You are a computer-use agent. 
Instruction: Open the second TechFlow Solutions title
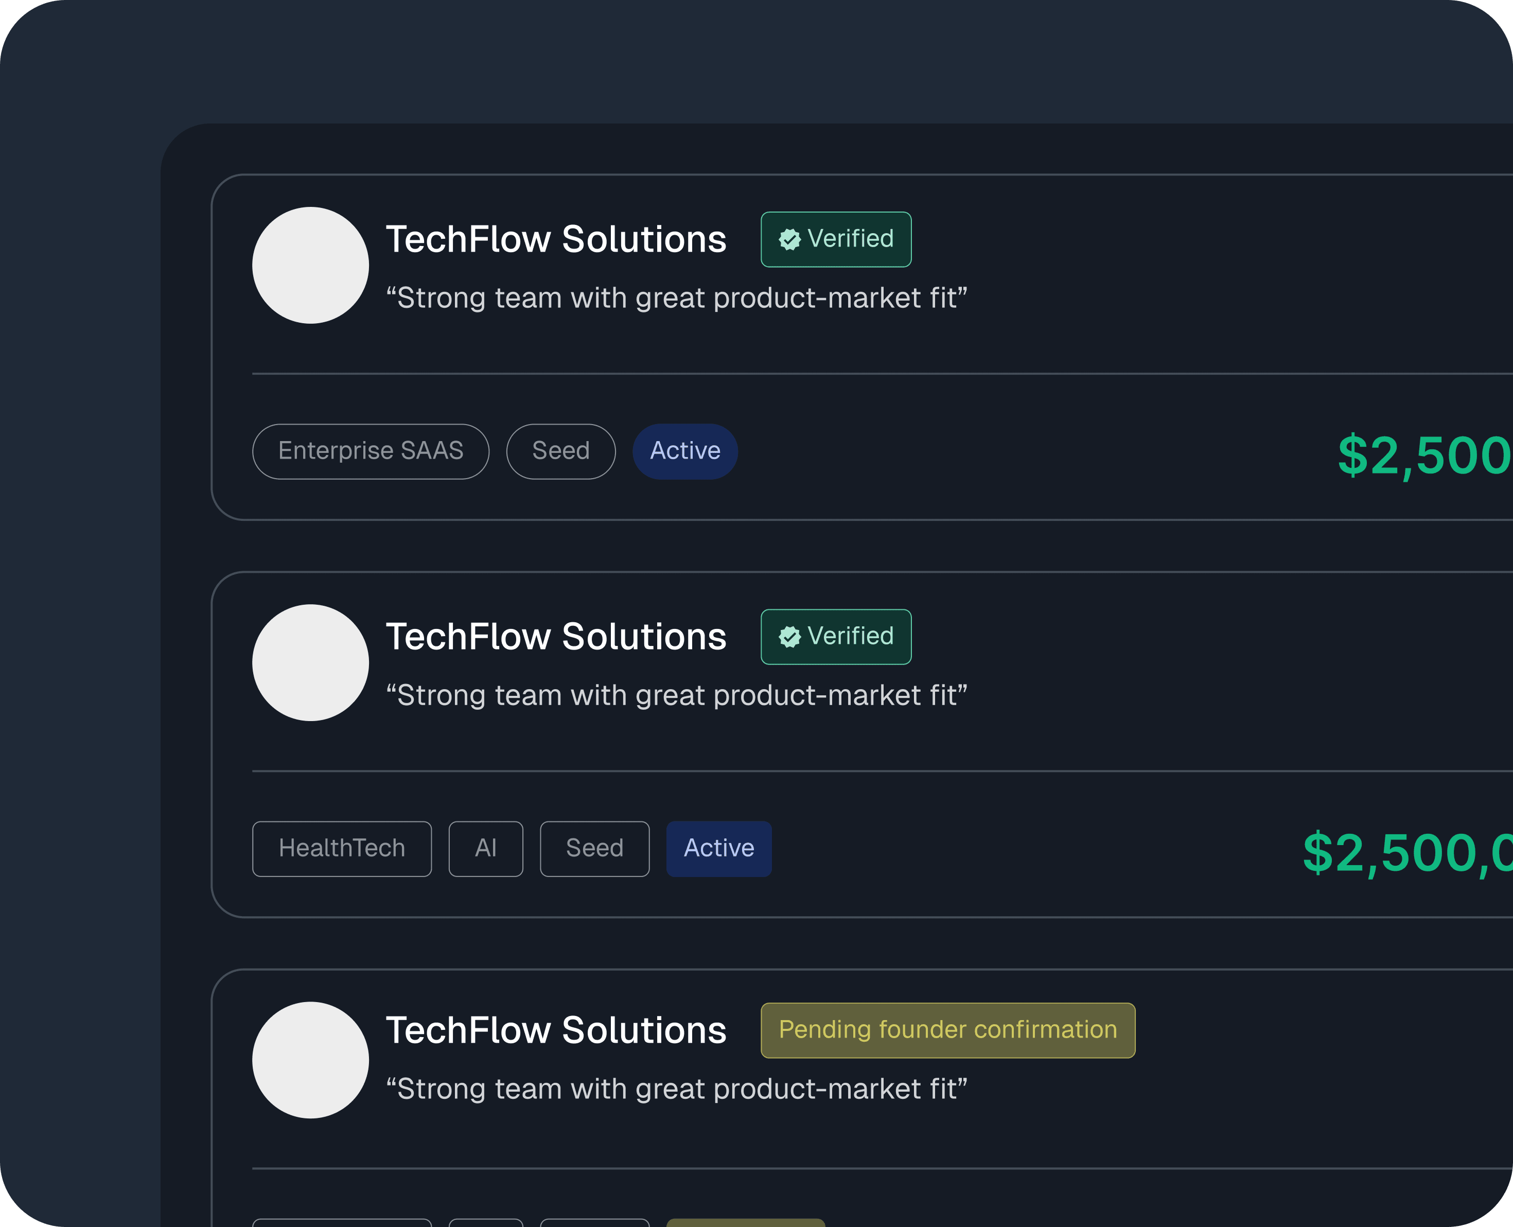pyautogui.click(x=555, y=637)
